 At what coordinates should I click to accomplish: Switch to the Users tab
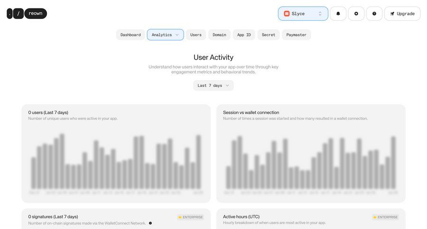tap(196, 35)
